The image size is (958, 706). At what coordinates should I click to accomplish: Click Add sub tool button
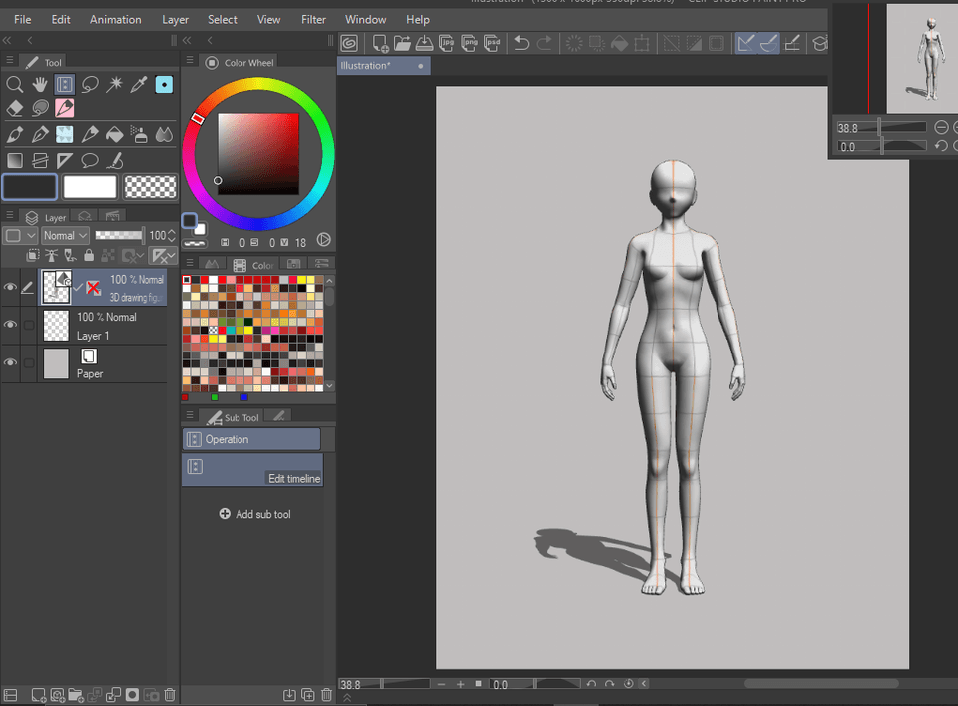click(x=254, y=514)
